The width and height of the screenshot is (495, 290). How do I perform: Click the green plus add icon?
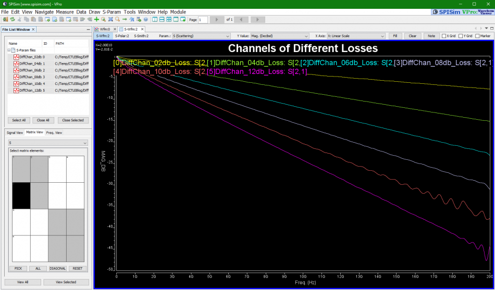point(96,19)
